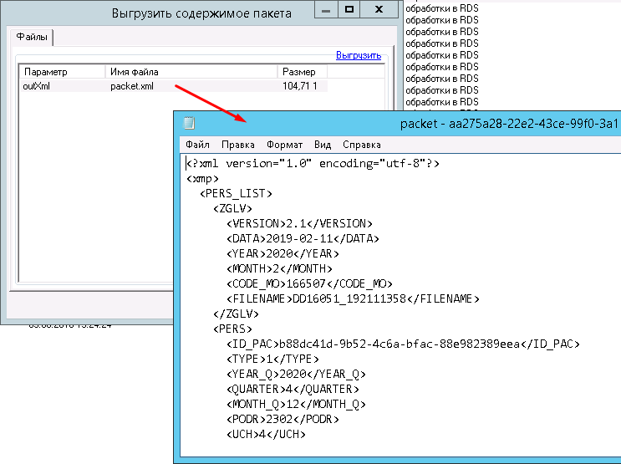
Task: Close the Выгрузить содержимое пакета dialog
Action: [380, 10]
